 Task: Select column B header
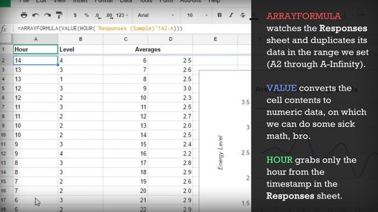coord(80,39)
